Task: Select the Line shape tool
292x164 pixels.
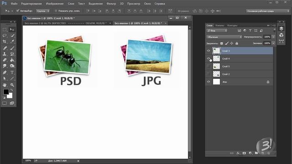Action: 12,78
